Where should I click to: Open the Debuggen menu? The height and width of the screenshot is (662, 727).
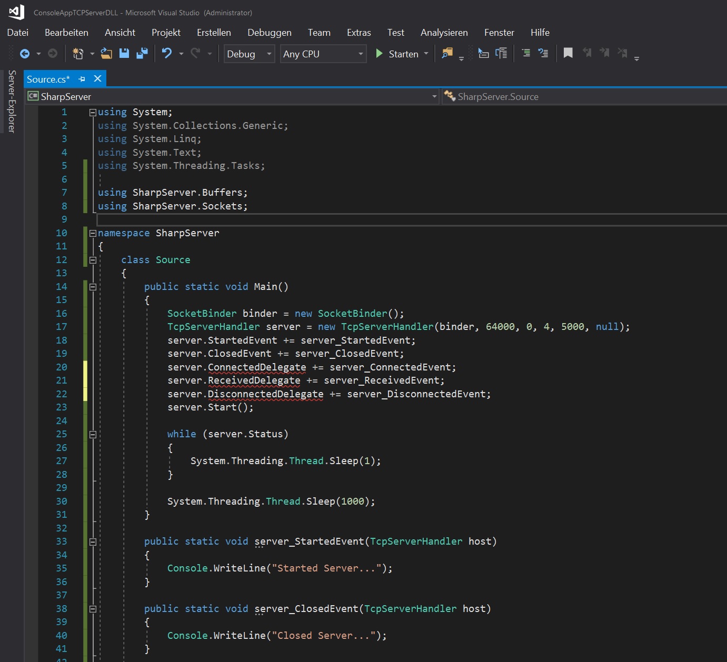pos(269,33)
